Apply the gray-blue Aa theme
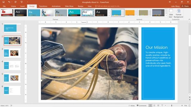 (61, 13)
